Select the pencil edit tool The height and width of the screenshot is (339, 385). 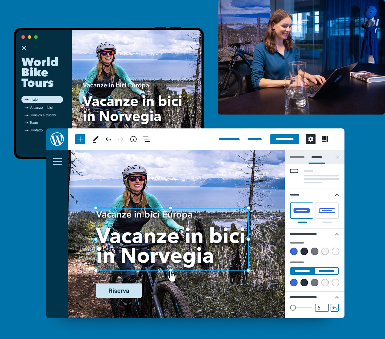coord(96,139)
